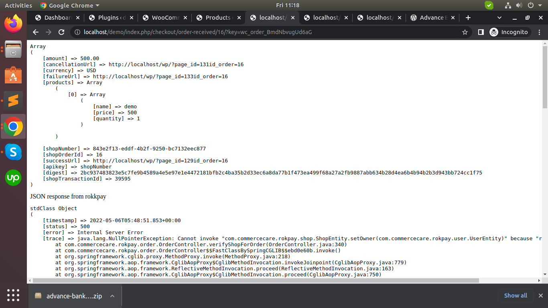Screen dimensions: 548x308
Task: Open Activities overview
Action: click(18, 5)
